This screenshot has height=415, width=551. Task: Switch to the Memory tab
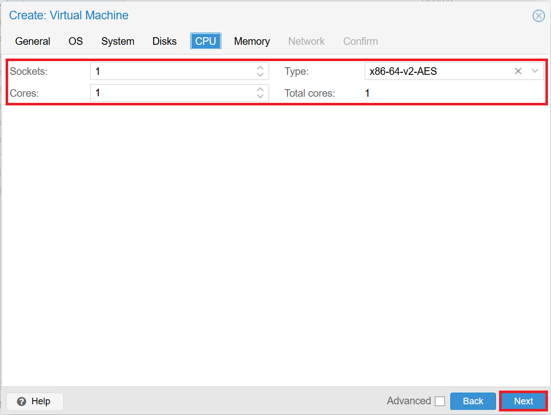(x=252, y=41)
